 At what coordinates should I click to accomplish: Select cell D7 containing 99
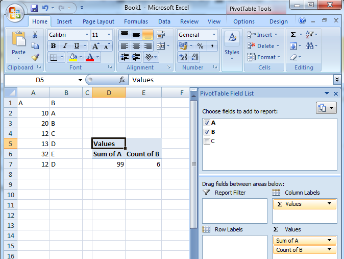point(109,164)
